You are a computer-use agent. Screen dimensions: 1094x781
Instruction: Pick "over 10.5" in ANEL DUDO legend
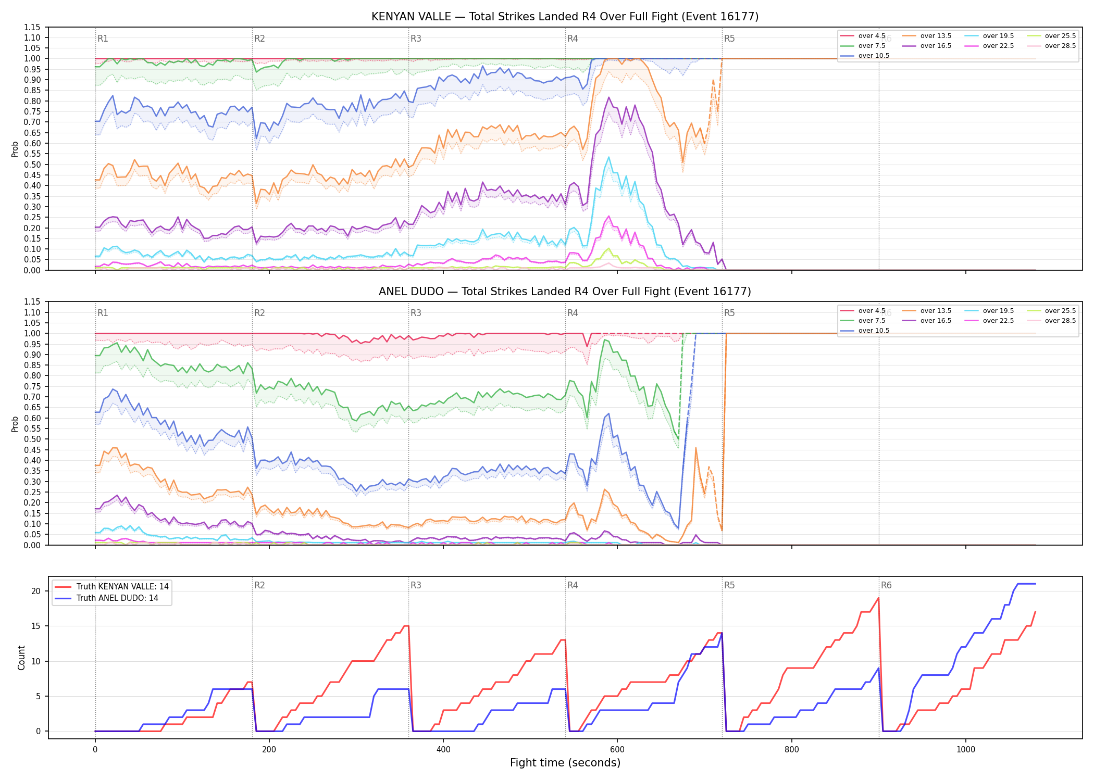pos(864,331)
